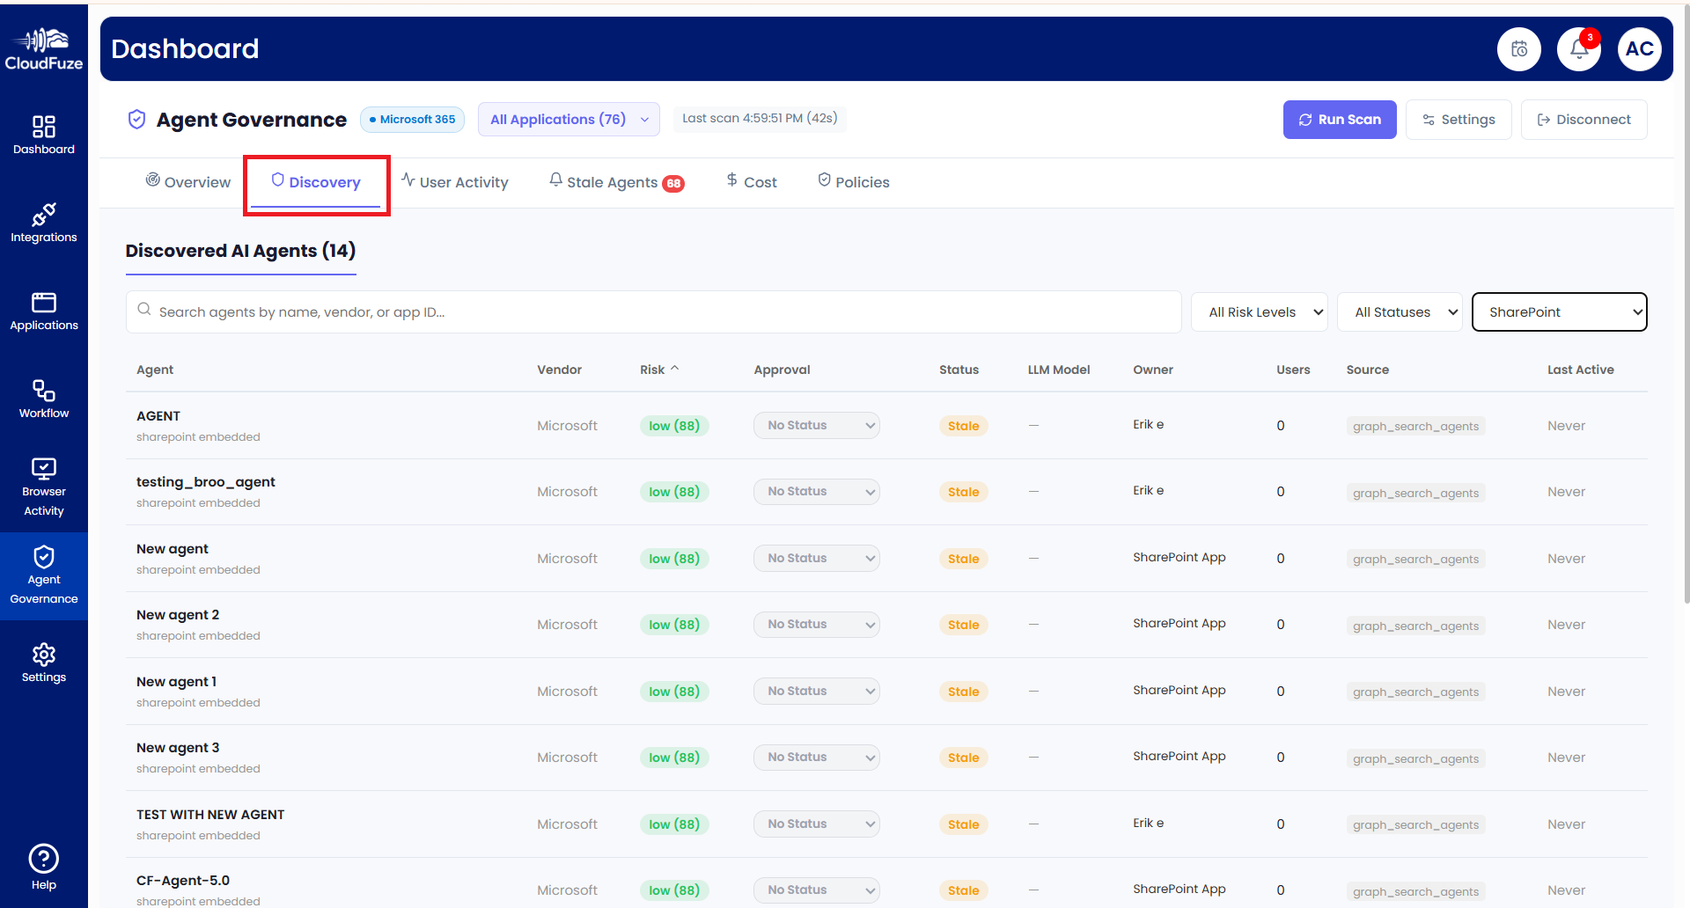Click owner Erik e in TEST WITH NEW AGENT row

(x=1148, y=823)
